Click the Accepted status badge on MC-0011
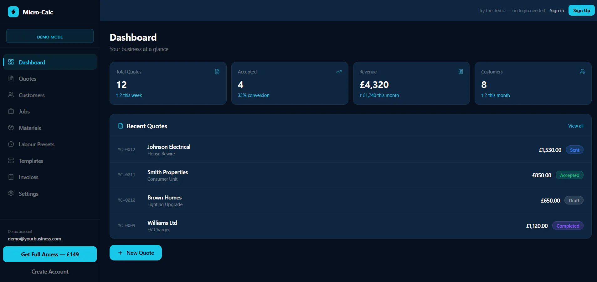The width and height of the screenshot is (597, 282). [569, 175]
